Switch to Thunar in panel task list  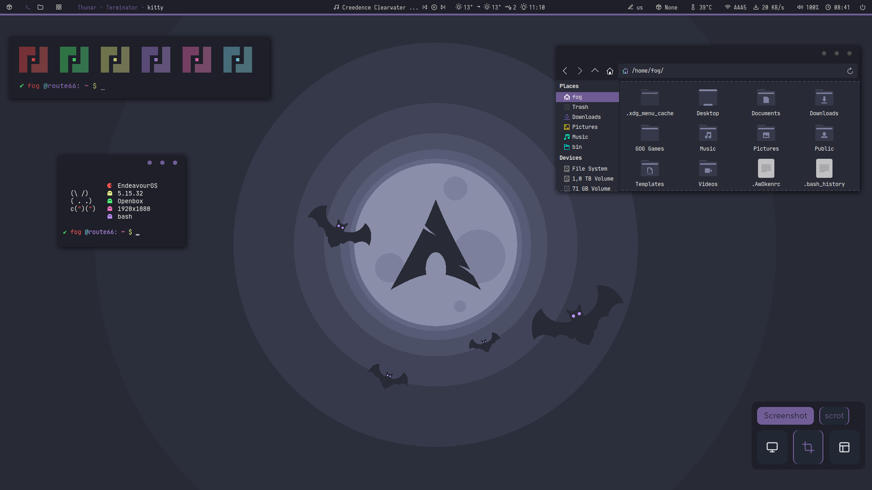(87, 8)
